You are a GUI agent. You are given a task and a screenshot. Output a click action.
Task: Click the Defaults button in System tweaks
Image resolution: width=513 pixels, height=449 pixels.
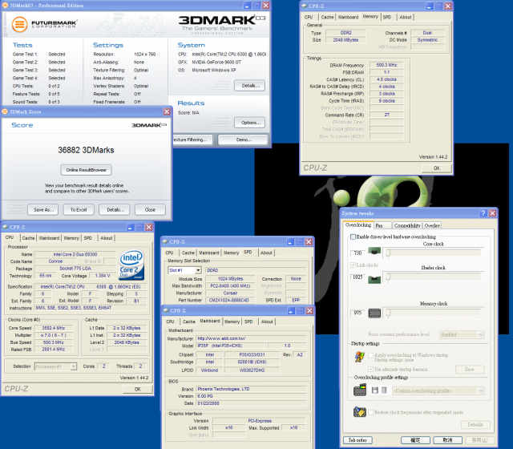point(475,425)
